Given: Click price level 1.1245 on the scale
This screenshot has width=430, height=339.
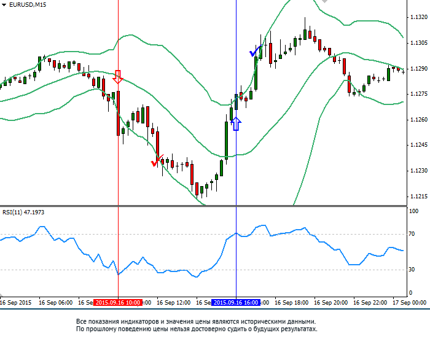Looking at the screenshot, I should click(x=419, y=145).
